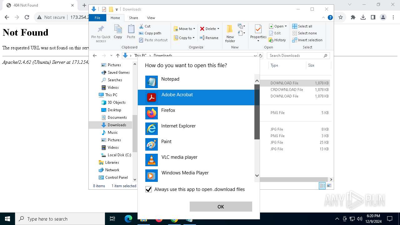The width and height of the screenshot is (400, 225).
Task: Click OK to confirm app choice
Action: click(221, 207)
